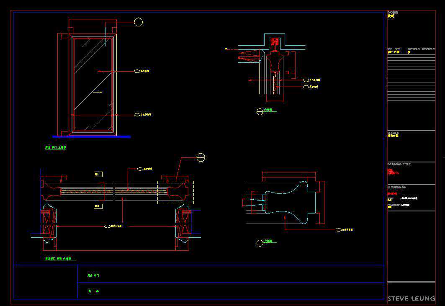Select the lower yellow boxed label in plan section

(x=98, y=206)
